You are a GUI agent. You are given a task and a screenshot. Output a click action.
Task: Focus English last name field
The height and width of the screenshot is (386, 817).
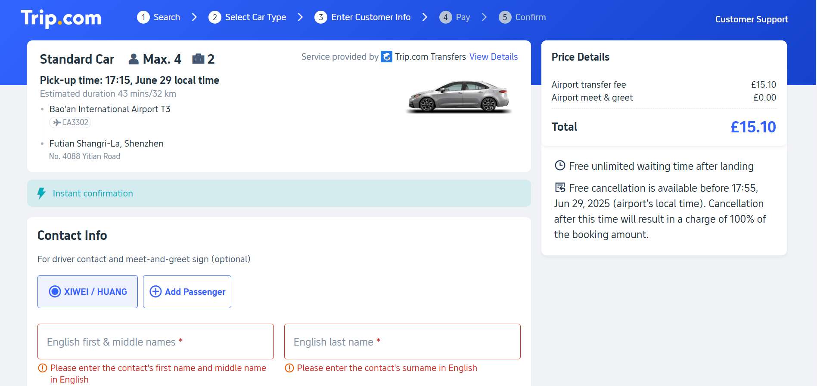[402, 342]
